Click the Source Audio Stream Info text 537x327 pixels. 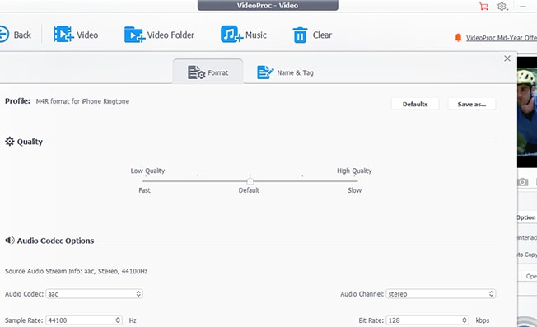point(76,271)
